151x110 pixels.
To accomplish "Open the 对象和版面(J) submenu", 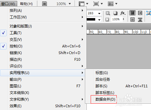I will point(47,26).
